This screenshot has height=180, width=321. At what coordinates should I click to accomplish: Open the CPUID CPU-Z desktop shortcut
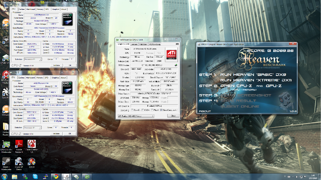(4, 59)
